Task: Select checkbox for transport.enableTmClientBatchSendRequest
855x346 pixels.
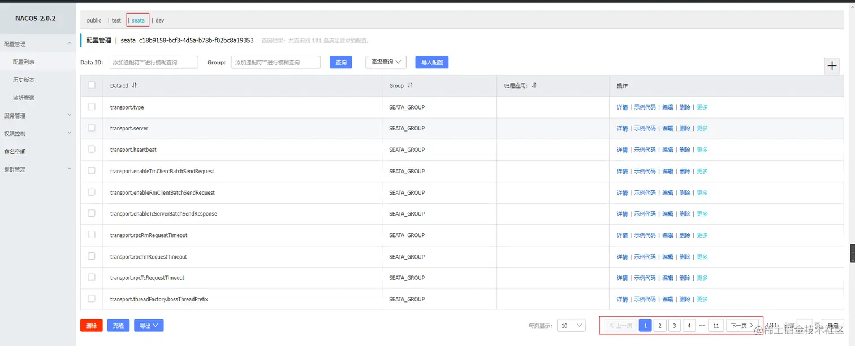Action: [x=92, y=170]
